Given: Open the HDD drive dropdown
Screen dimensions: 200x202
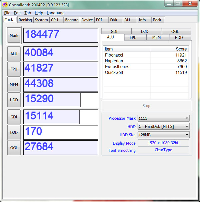Looking at the screenshot, I should pos(164,126).
